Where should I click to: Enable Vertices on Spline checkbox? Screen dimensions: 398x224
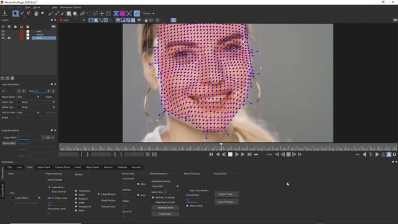[x=153, y=197]
